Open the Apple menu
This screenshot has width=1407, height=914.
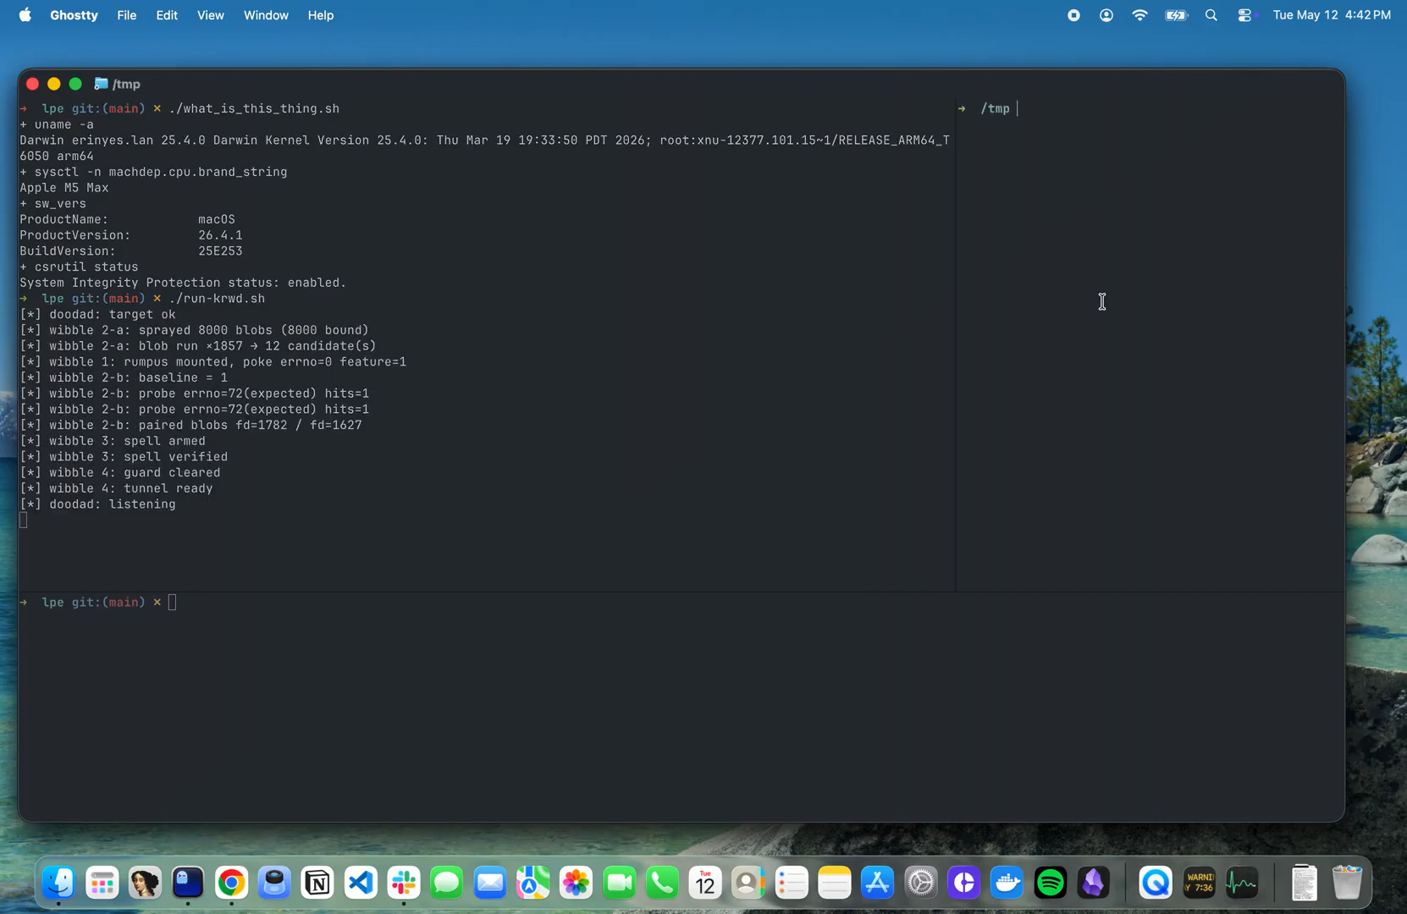point(25,15)
